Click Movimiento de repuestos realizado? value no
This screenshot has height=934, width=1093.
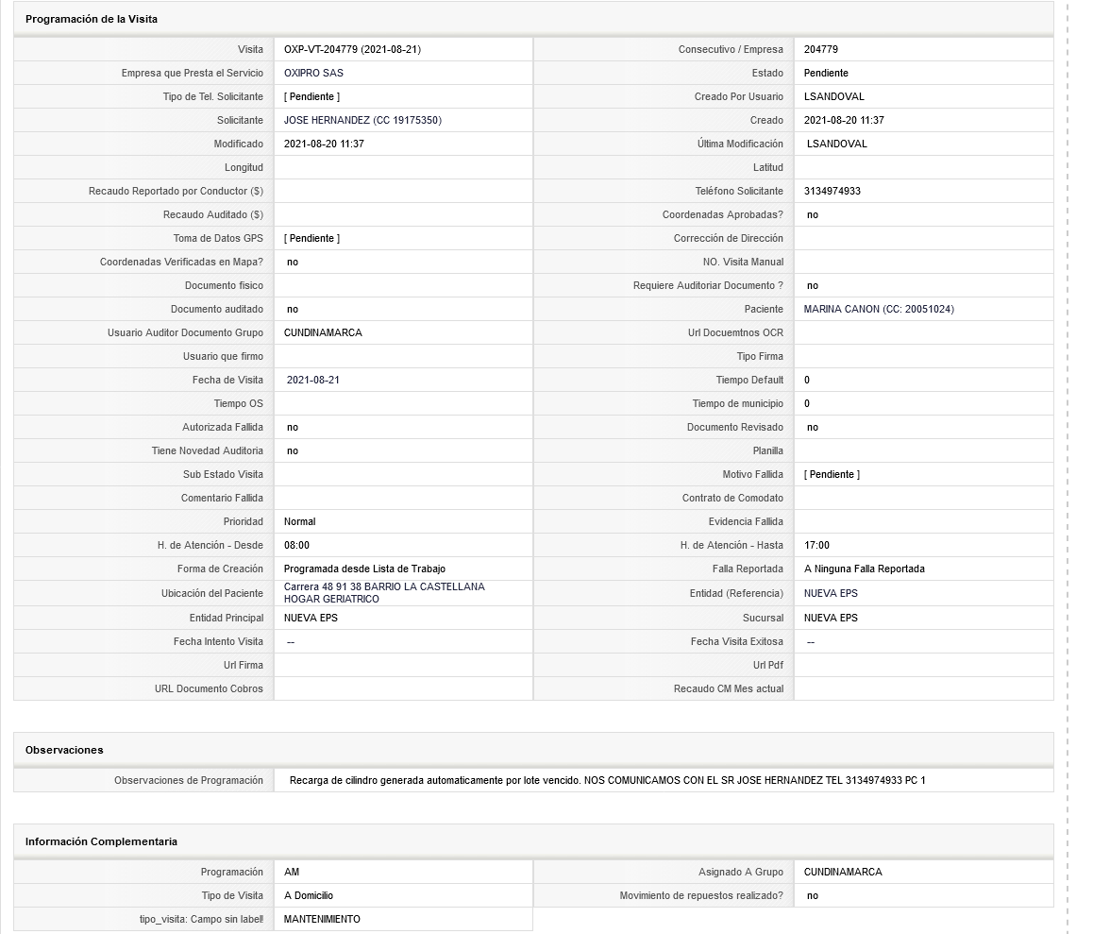coord(812,895)
